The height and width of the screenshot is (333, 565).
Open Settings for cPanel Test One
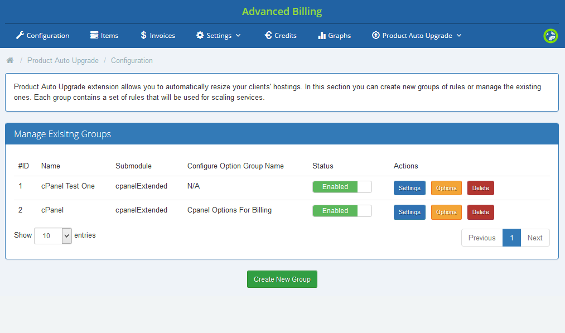tap(409, 188)
